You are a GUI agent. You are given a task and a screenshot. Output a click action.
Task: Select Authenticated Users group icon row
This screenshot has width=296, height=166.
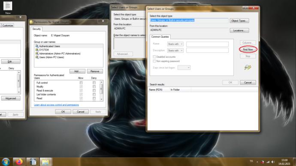(69, 46)
